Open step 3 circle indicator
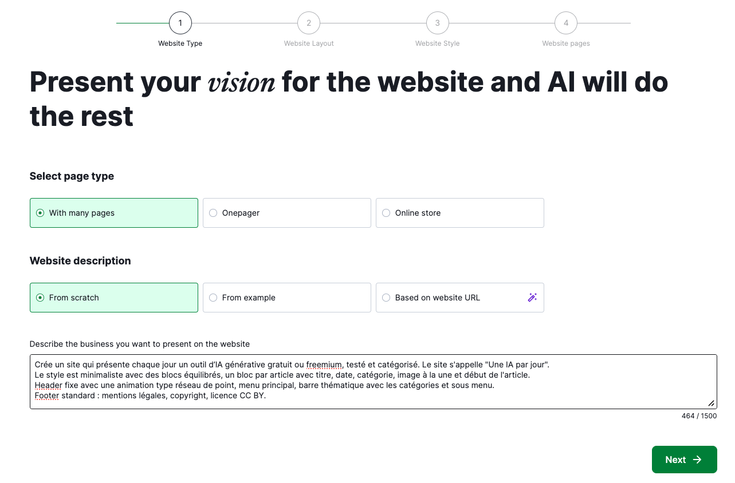 coord(438,23)
